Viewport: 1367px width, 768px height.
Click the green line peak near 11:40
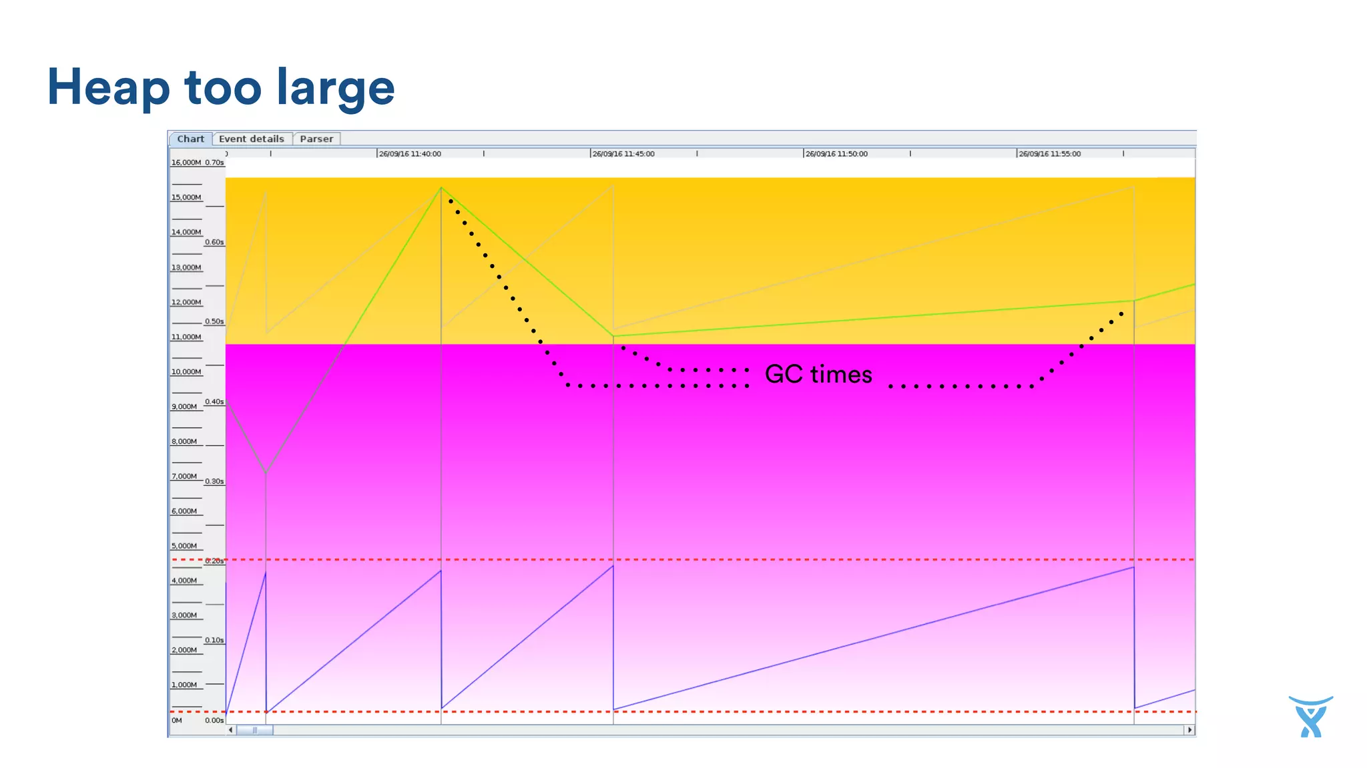click(x=441, y=188)
